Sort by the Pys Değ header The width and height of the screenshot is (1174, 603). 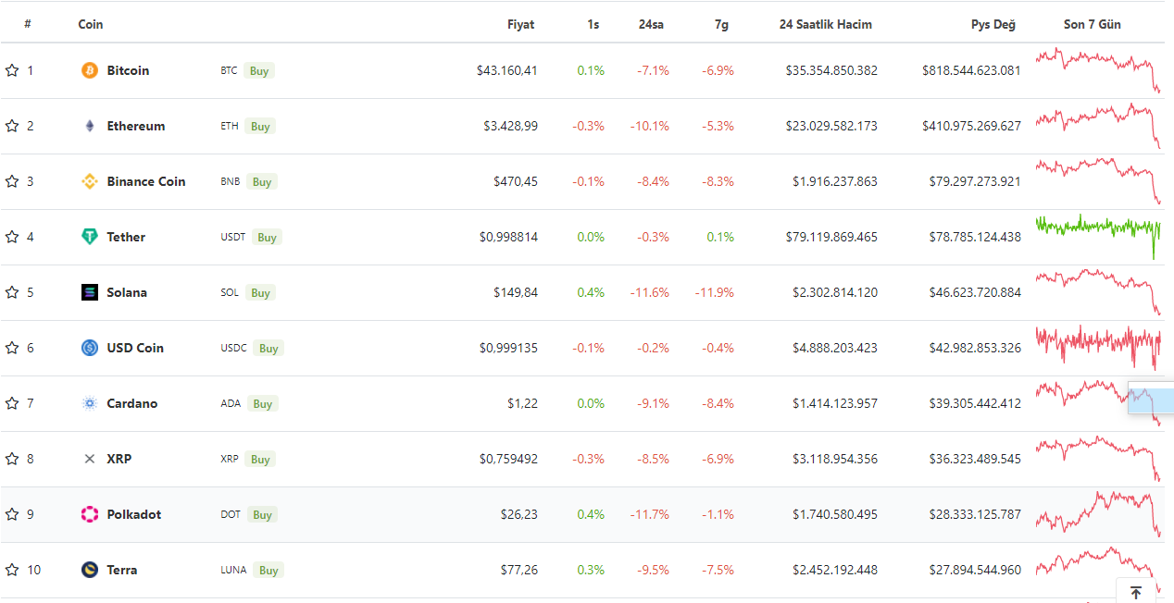(993, 24)
